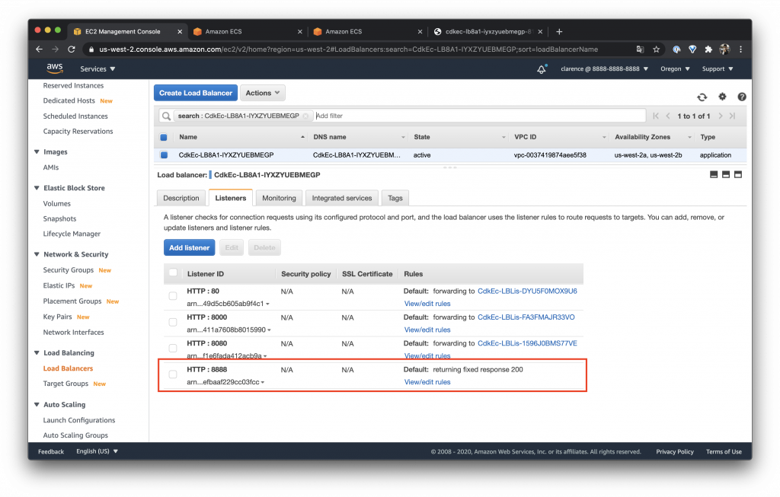This screenshot has width=780, height=497.
Task: Click the search magnifier icon in filter bar
Action: [166, 116]
